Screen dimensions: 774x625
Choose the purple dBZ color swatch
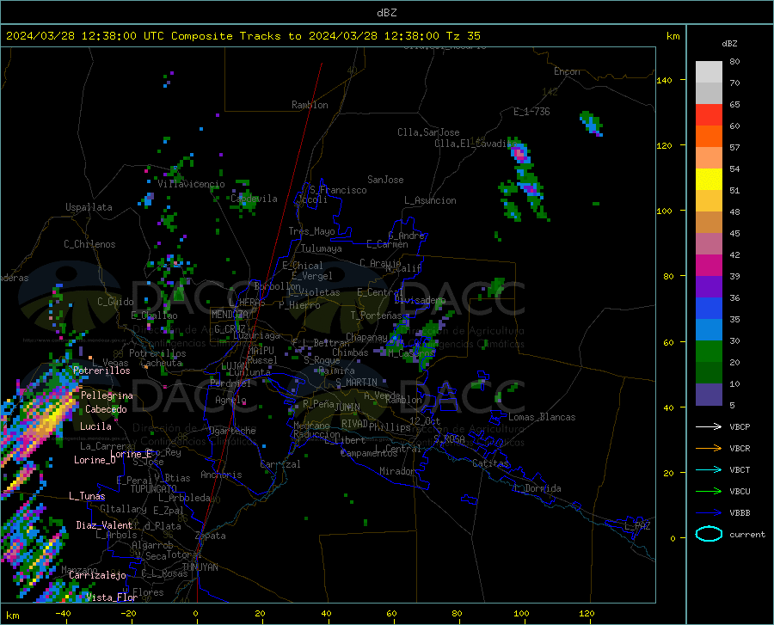709,287
